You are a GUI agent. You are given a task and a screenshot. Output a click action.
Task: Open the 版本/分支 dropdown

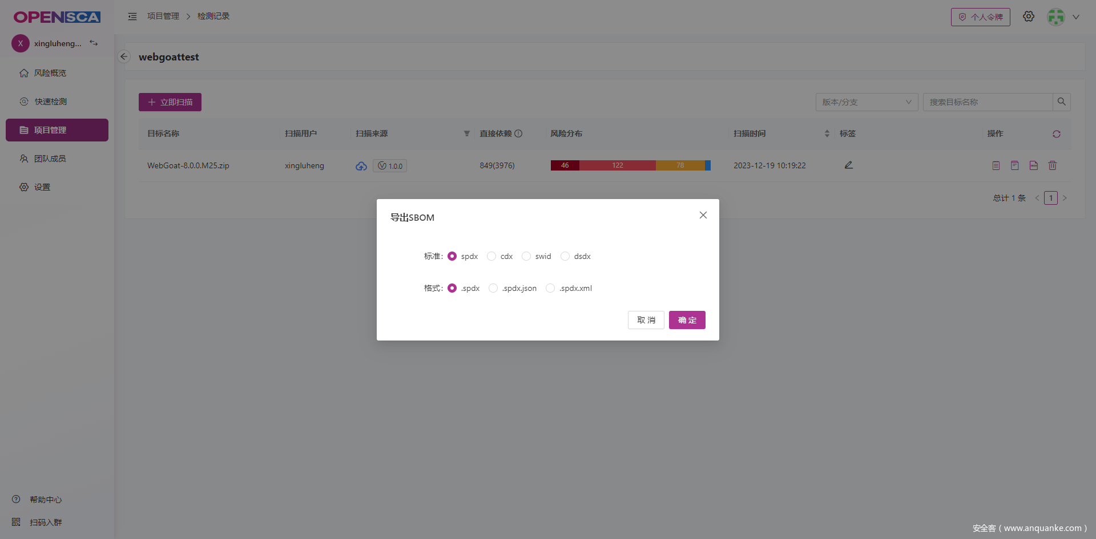coord(866,102)
